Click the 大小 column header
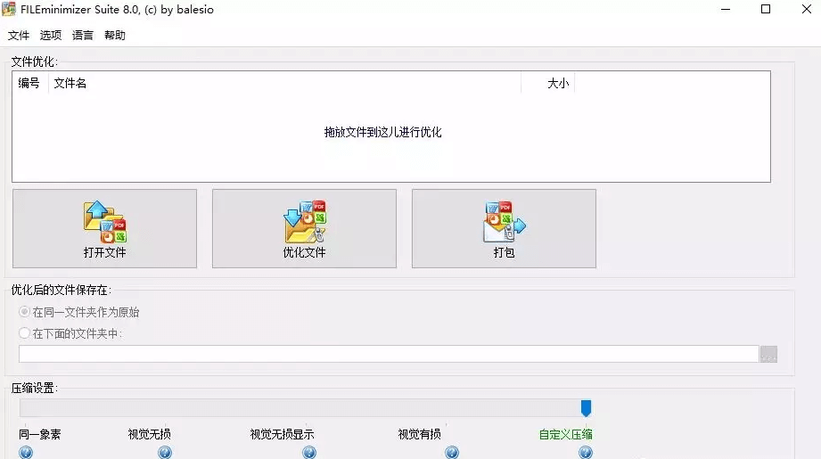The height and width of the screenshot is (459, 821). pyautogui.click(x=547, y=83)
